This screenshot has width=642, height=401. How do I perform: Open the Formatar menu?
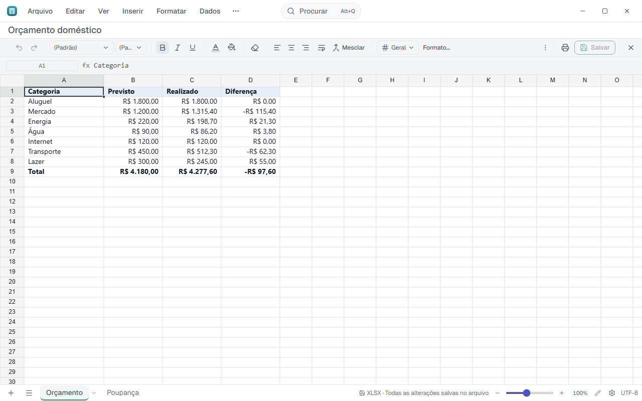(172, 11)
